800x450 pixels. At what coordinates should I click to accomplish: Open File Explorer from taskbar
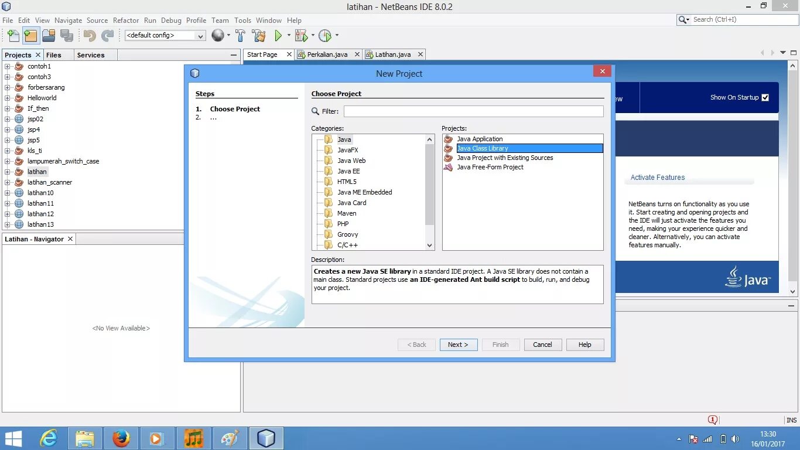point(85,438)
